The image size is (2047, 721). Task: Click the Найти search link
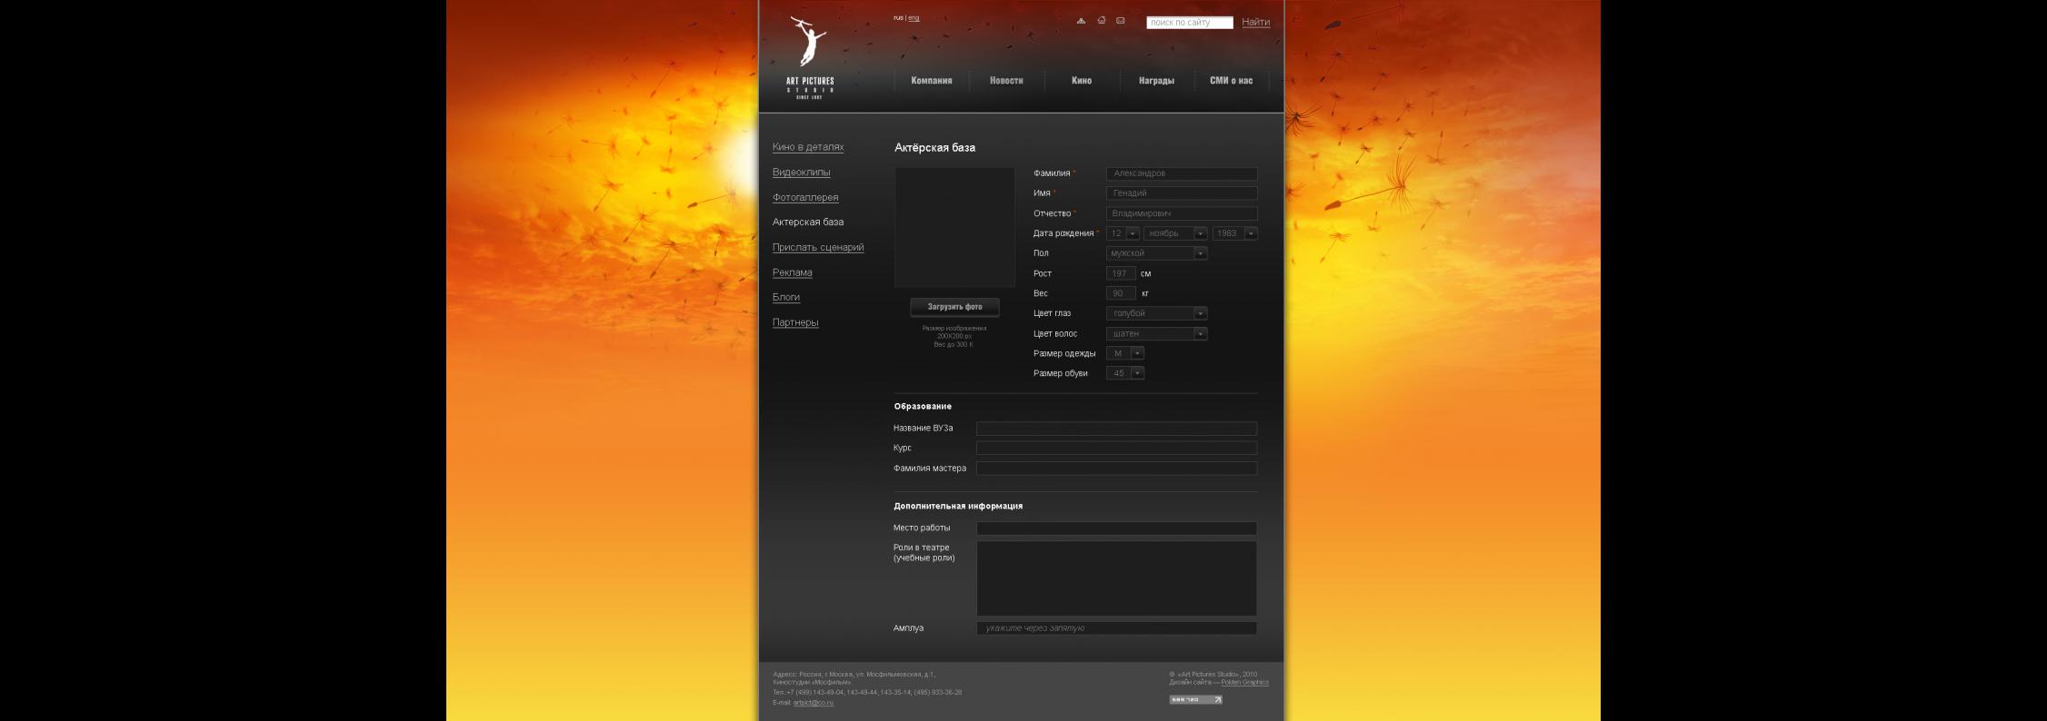pos(1255,23)
